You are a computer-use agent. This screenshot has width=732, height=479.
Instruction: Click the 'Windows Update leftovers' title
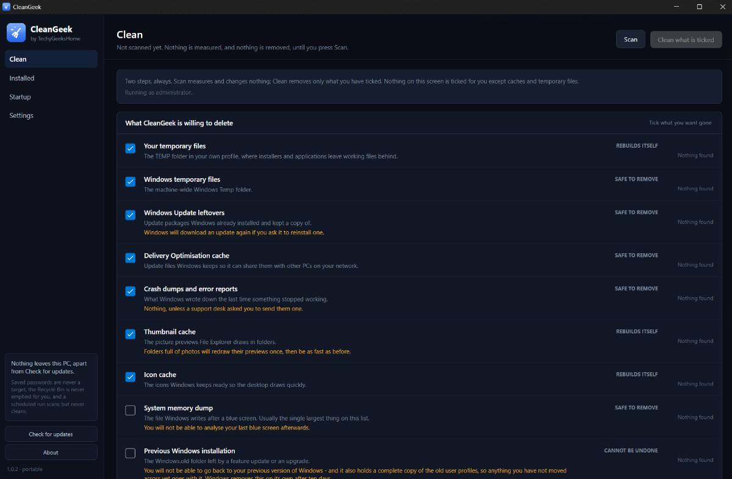tap(184, 212)
